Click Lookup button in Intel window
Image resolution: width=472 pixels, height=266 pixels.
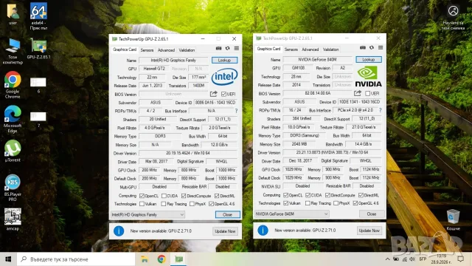[x=224, y=61]
